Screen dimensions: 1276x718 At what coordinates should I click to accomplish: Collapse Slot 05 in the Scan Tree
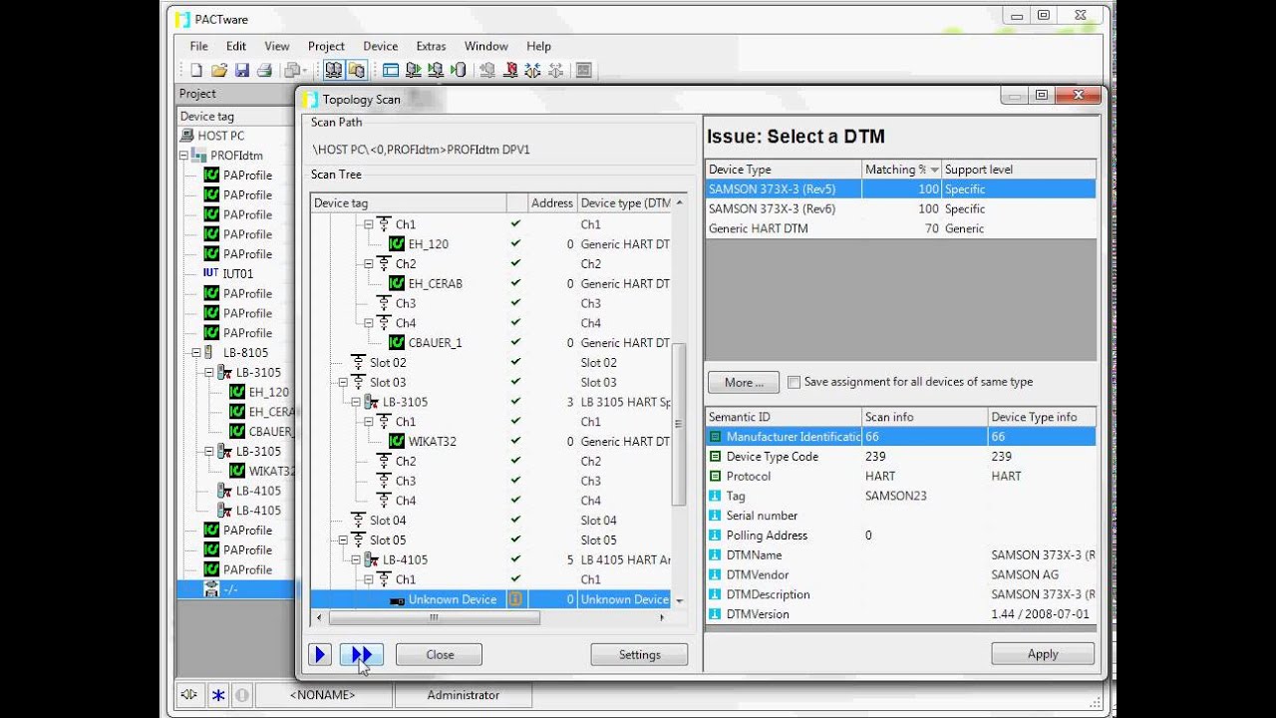pyautogui.click(x=343, y=539)
